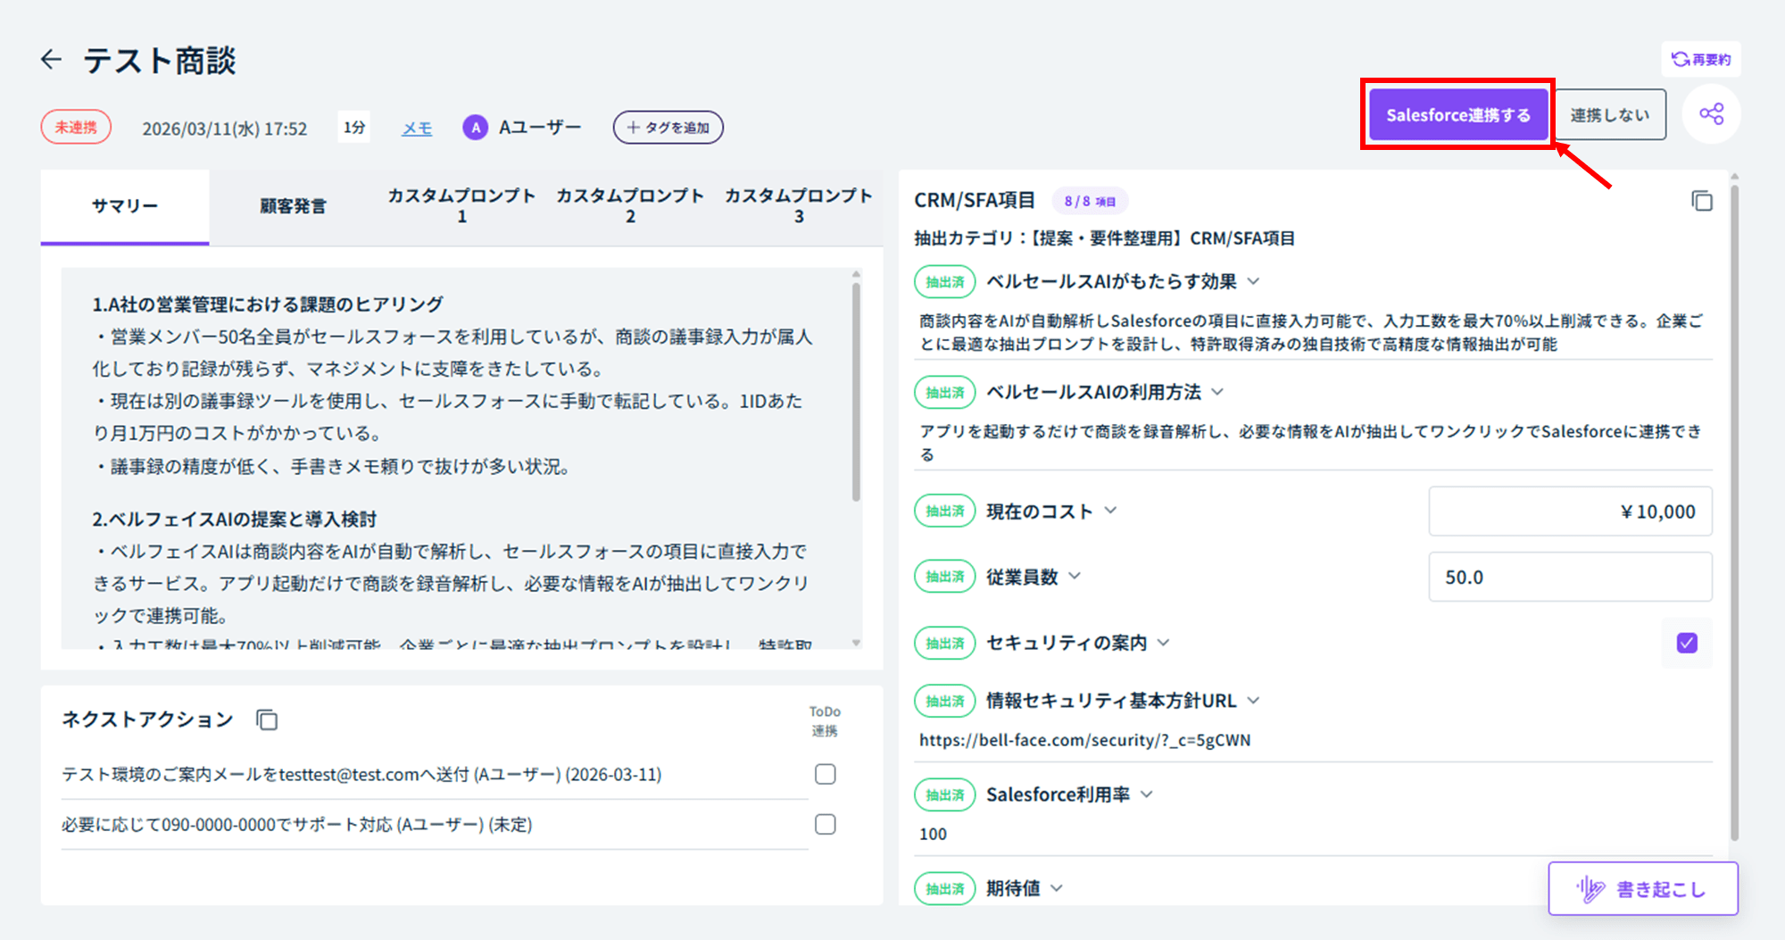Click the 再要約 refresh button

[1701, 60]
